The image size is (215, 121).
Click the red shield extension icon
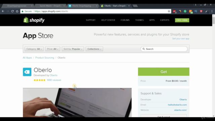tap(201, 11)
